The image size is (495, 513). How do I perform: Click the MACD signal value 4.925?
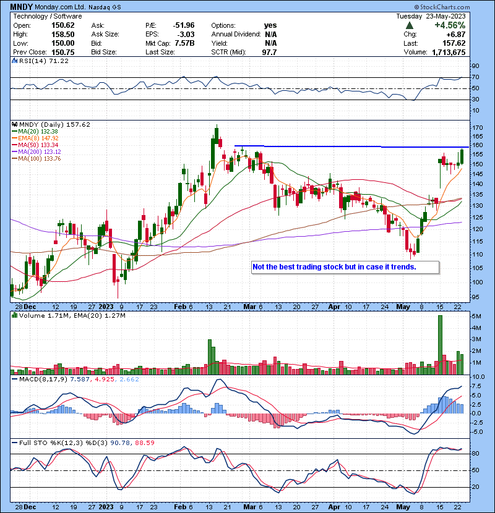105,379
